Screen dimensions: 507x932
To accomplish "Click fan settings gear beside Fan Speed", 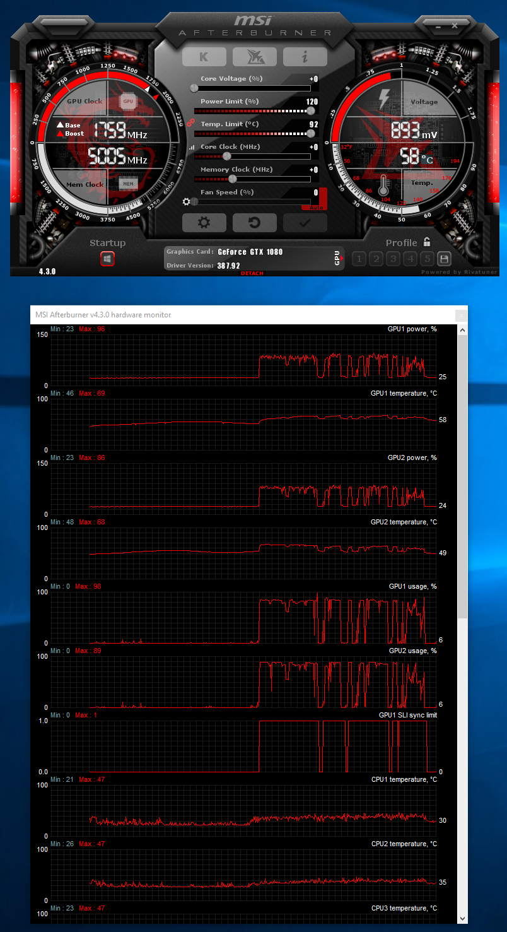I will pos(186,201).
